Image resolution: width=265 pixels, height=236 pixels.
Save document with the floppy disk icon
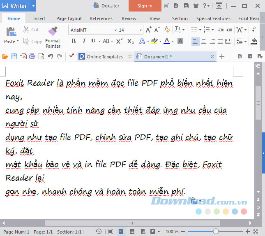tap(14, 57)
